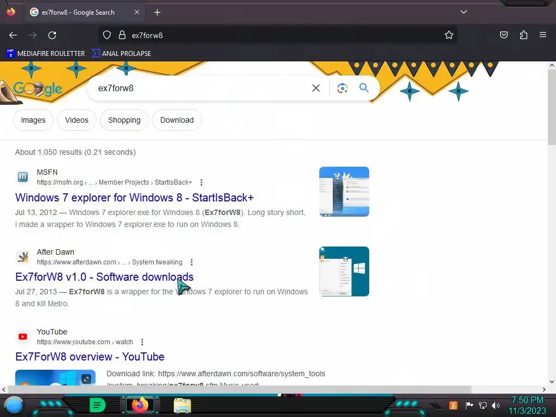The image size is (556, 417).
Task: Click the MSFN site favicon
Action: (23, 176)
